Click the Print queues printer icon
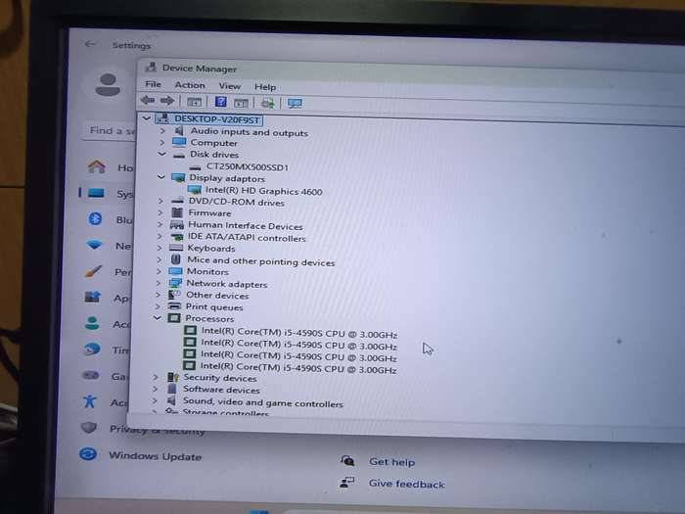 click(174, 305)
